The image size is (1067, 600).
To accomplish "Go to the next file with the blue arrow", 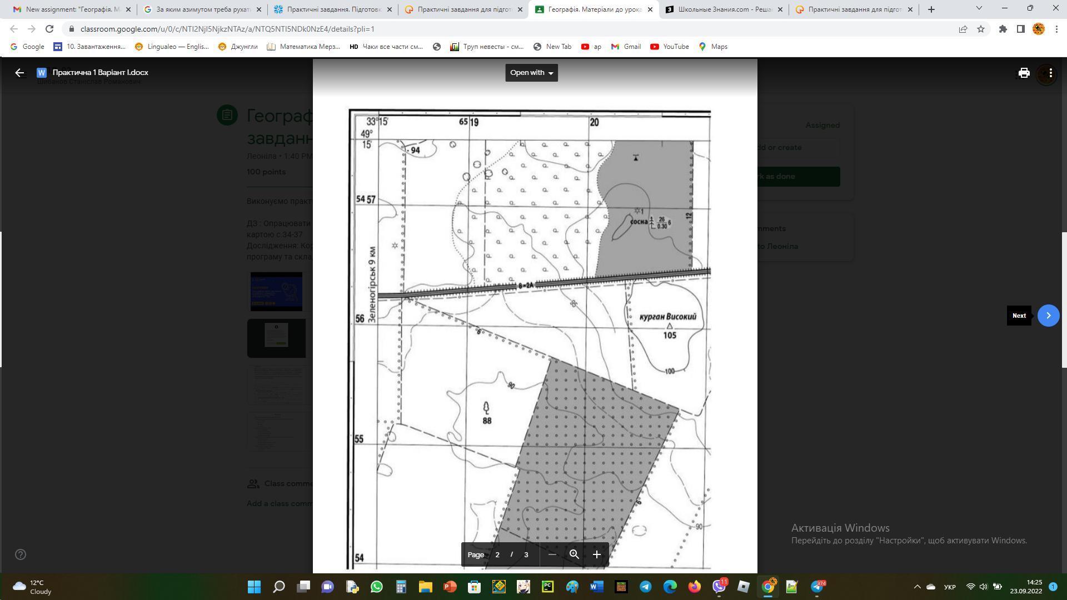I will [x=1048, y=316].
